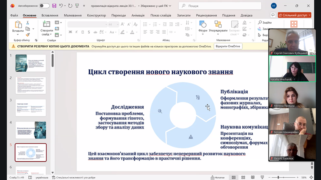
Task: Open the Вставити paste options arrow
Action: click(18, 35)
